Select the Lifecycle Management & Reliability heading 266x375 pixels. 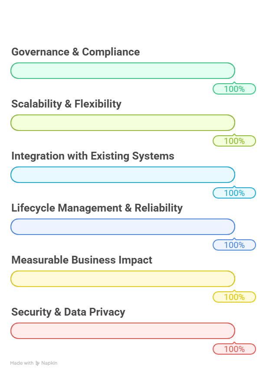click(x=97, y=208)
